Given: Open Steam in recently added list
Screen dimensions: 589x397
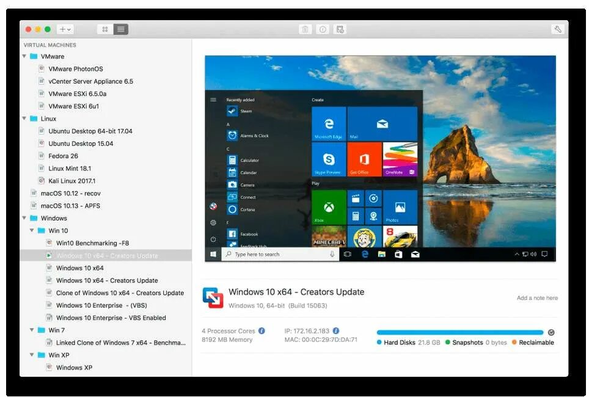Looking at the screenshot, I should click(x=240, y=111).
